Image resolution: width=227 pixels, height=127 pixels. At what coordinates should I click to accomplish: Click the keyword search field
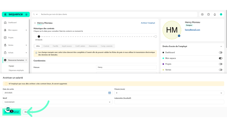(x=119, y=14)
